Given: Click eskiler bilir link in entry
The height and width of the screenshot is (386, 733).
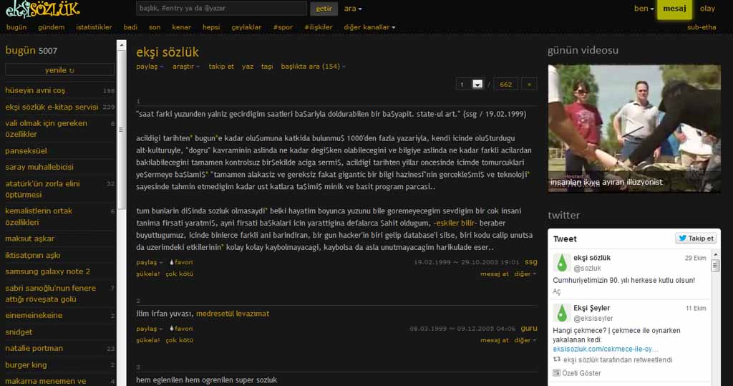Looking at the screenshot, I should tap(455, 223).
